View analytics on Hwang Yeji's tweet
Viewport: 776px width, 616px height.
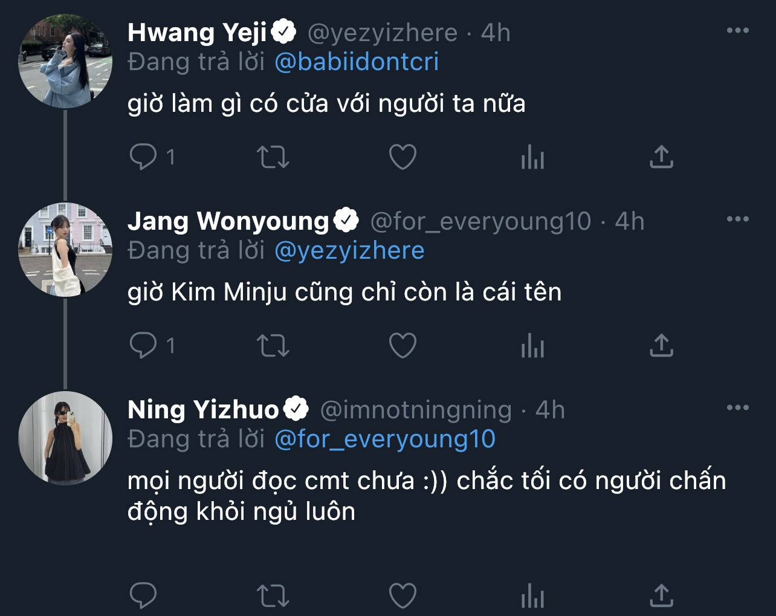(x=532, y=157)
